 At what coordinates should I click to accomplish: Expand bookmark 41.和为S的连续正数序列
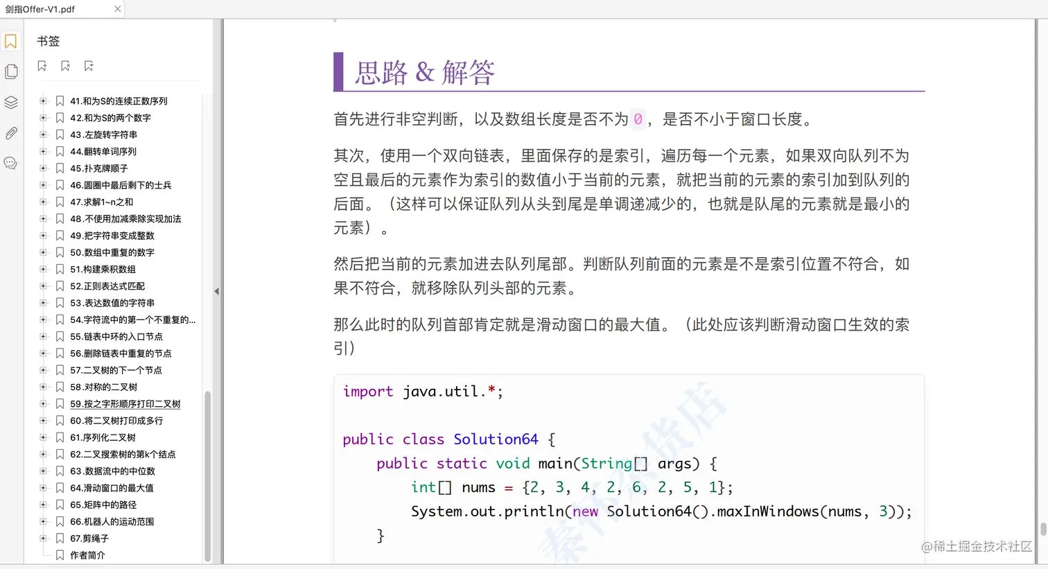tap(43, 100)
